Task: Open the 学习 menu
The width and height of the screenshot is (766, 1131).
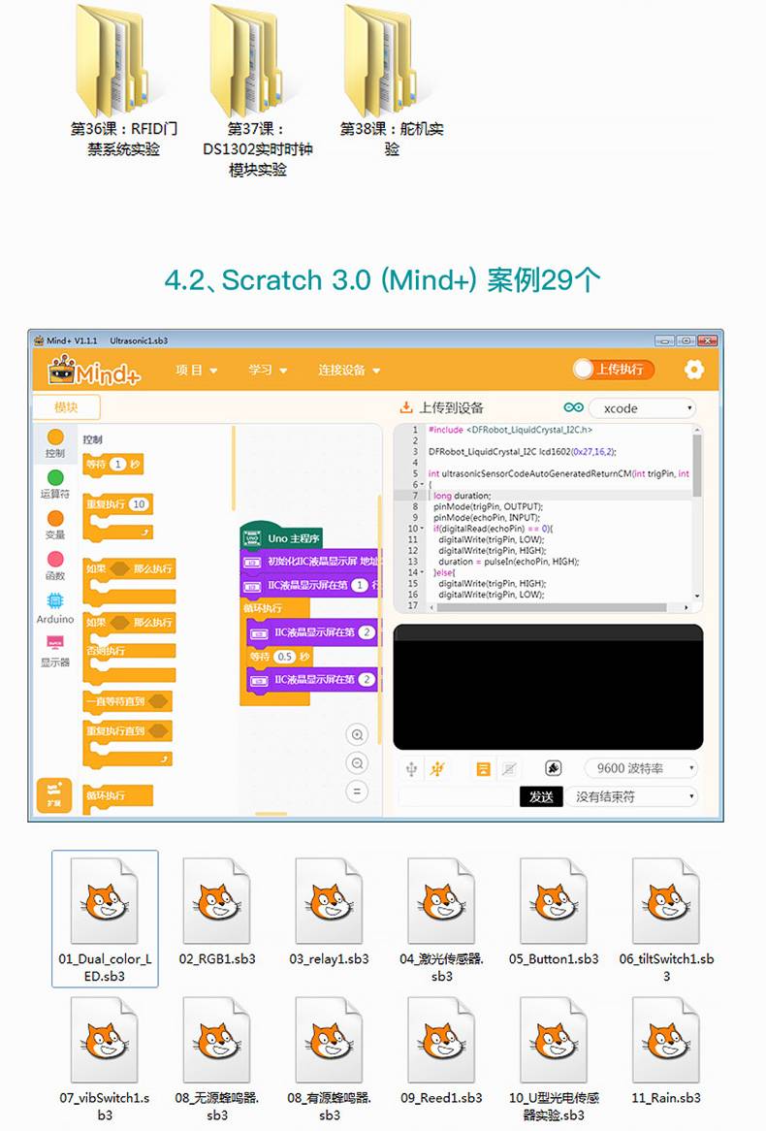Action: coord(268,370)
